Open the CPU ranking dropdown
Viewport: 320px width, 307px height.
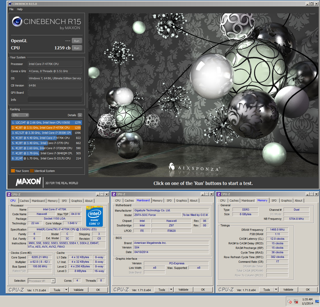pyautogui.click(x=20, y=115)
